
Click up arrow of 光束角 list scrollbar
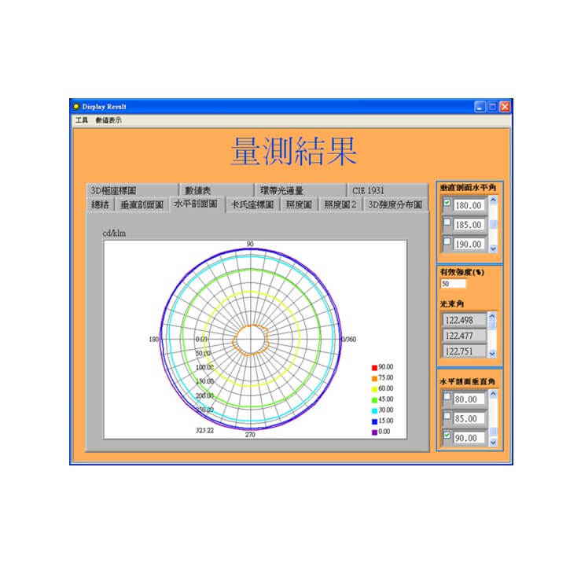coord(492,316)
